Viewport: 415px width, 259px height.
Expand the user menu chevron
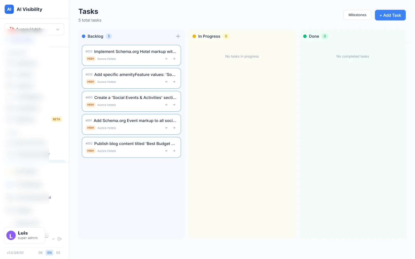53,239
